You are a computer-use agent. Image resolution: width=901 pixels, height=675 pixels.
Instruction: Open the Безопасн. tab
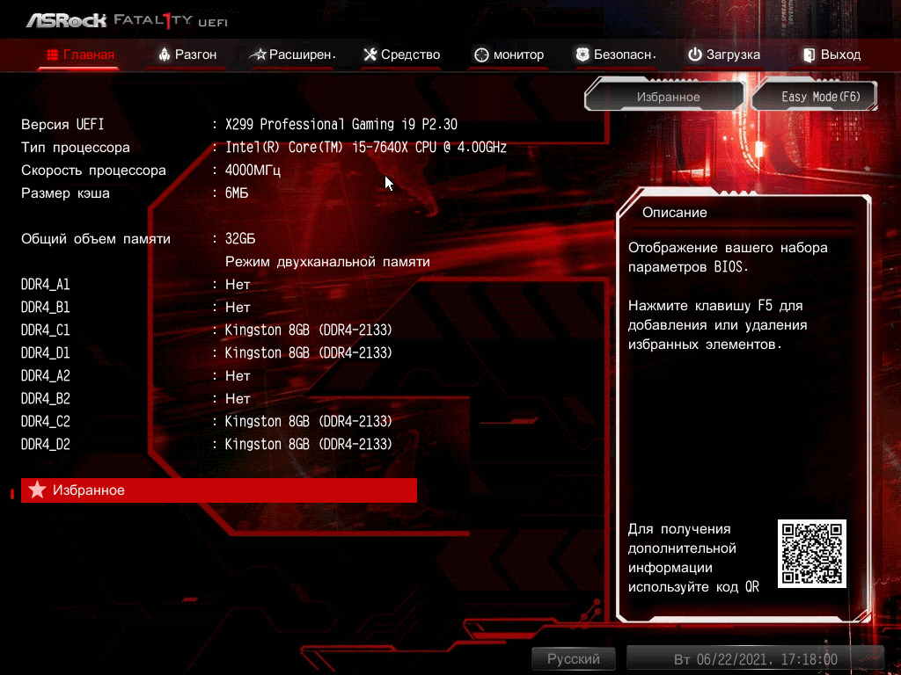616,54
